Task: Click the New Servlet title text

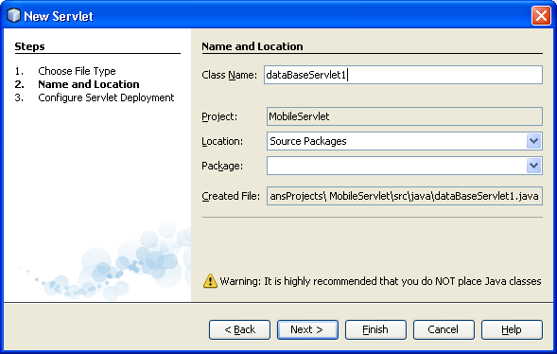Action: click(59, 16)
